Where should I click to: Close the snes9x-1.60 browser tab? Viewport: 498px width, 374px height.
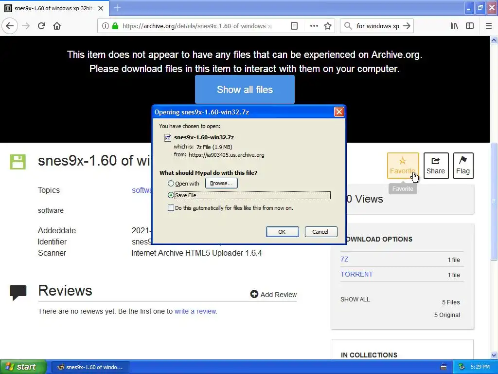coord(101,8)
